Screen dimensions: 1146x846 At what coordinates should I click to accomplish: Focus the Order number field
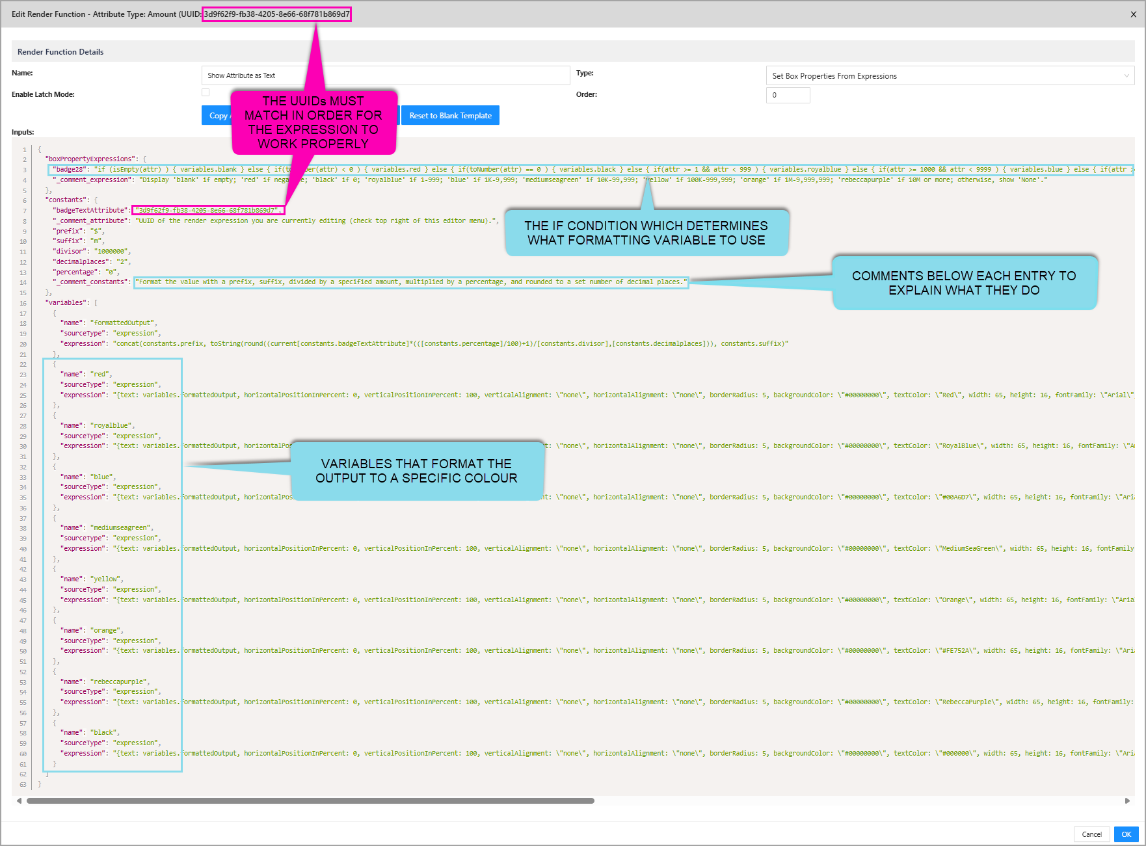[788, 95]
